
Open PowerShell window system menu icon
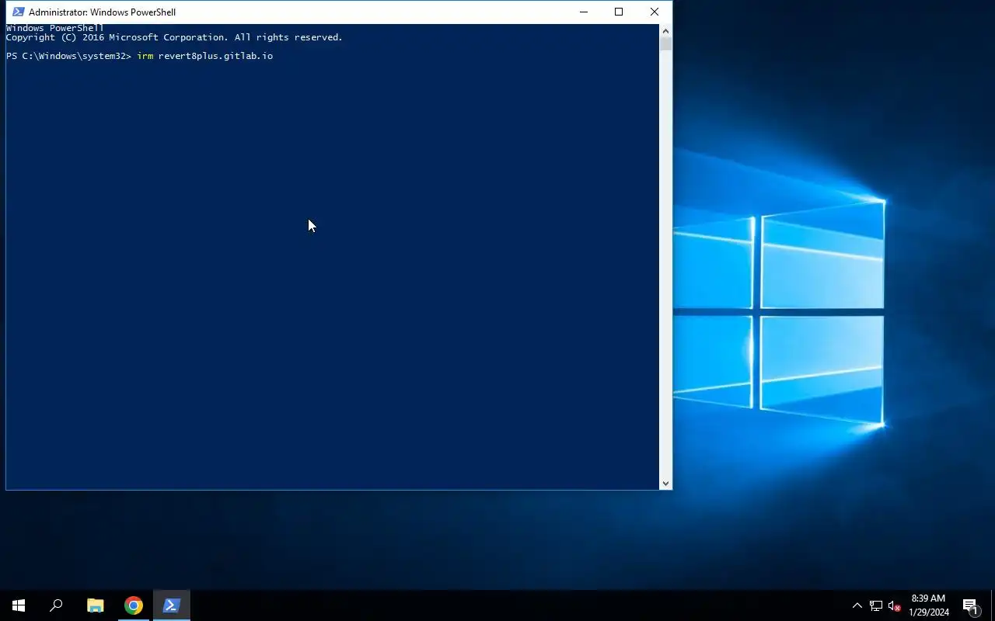(18, 12)
